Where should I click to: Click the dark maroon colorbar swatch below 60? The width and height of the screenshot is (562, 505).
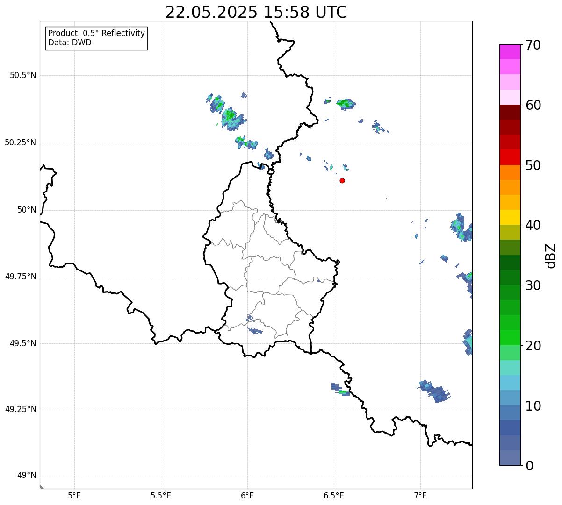(x=510, y=112)
